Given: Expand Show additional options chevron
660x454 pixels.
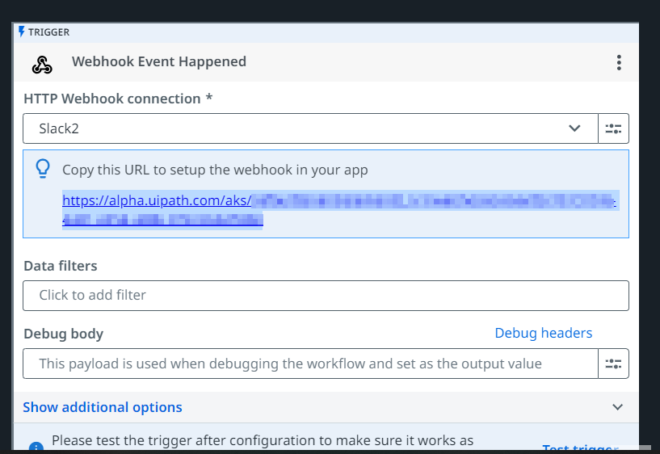Looking at the screenshot, I should [x=617, y=407].
